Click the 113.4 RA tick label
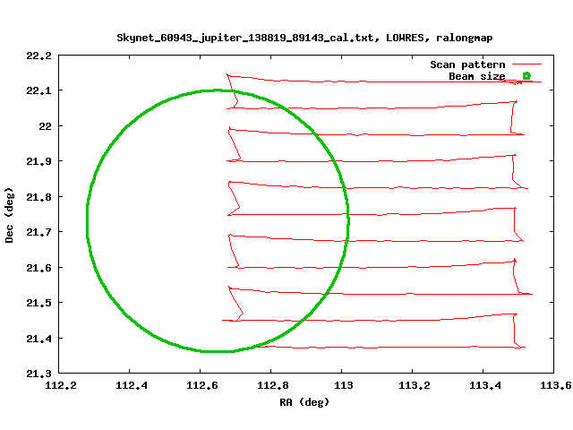This screenshot has height=430, width=573. [x=485, y=385]
